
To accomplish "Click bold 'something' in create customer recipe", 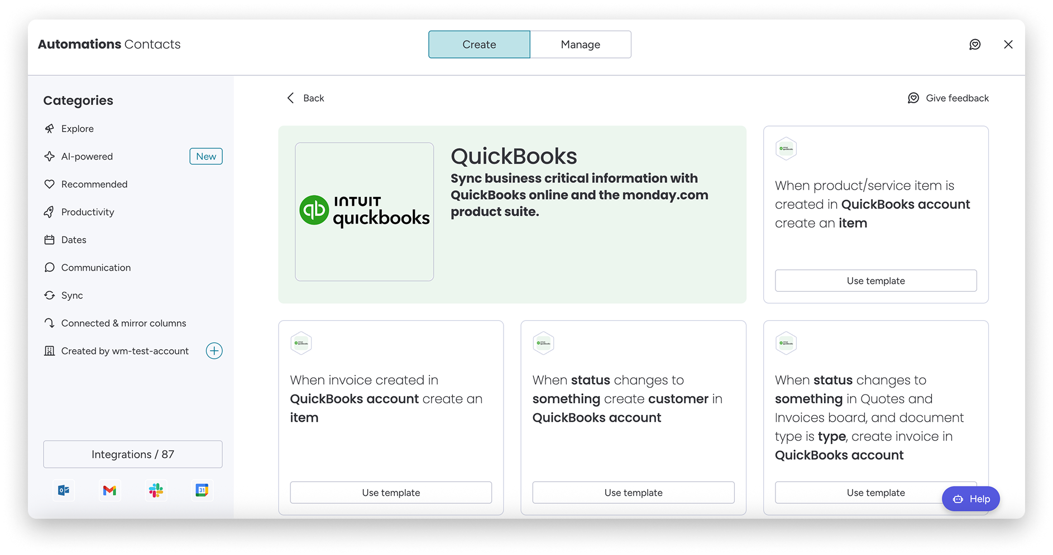I will click(x=566, y=399).
